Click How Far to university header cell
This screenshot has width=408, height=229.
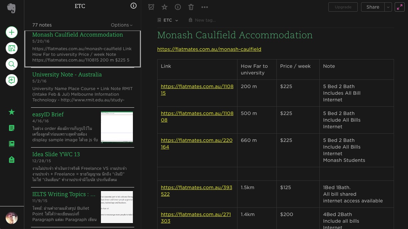pos(257,69)
